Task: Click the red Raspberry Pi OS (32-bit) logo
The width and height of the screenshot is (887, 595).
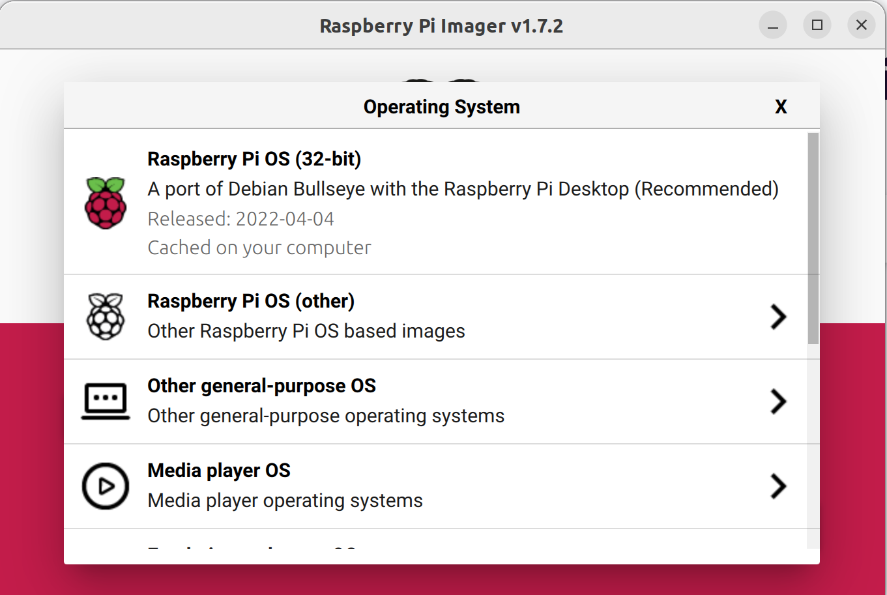Action: pyautogui.click(x=106, y=203)
